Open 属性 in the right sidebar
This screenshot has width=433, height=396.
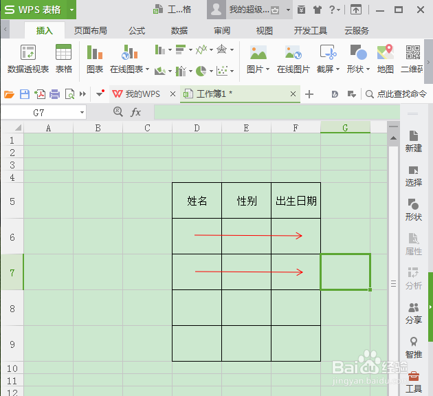click(413, 244)
